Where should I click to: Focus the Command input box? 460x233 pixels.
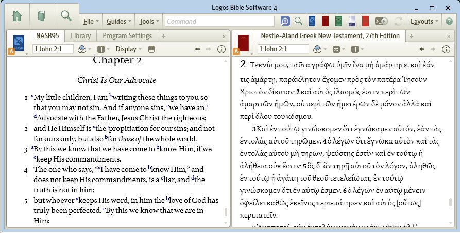pos(219,22)
